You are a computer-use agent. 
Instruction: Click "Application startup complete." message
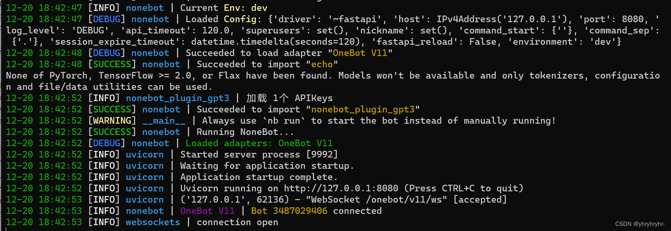259,177
